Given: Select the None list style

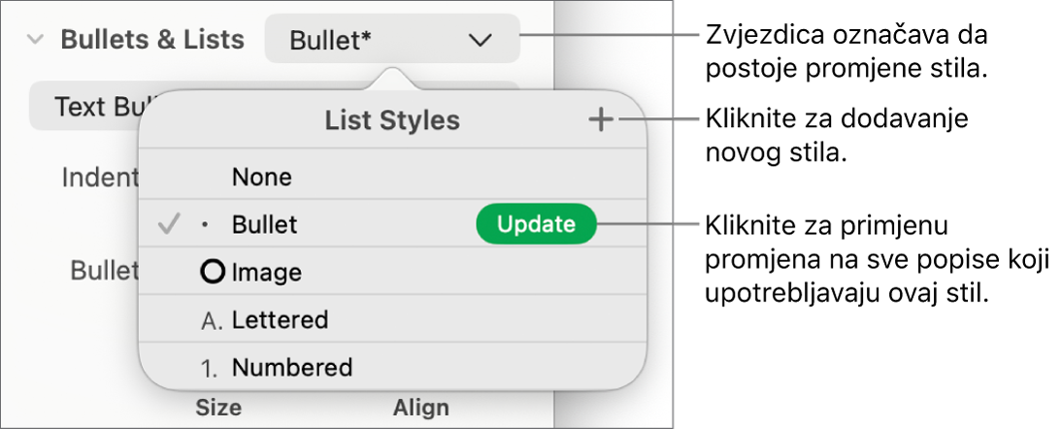Looking at the screenshot, I should pos(262,178).
